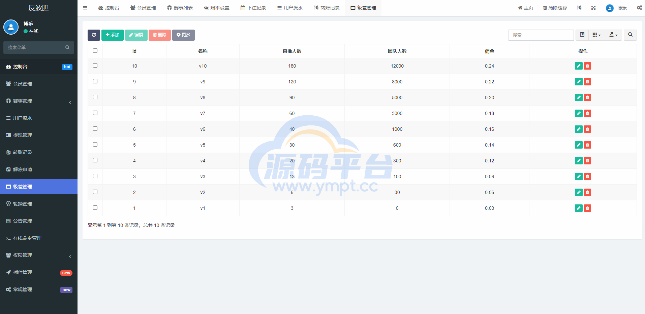Viewport: 645px width, 314px height.
Task: Click the fullscreen expand icon in header
Action: 593,8
